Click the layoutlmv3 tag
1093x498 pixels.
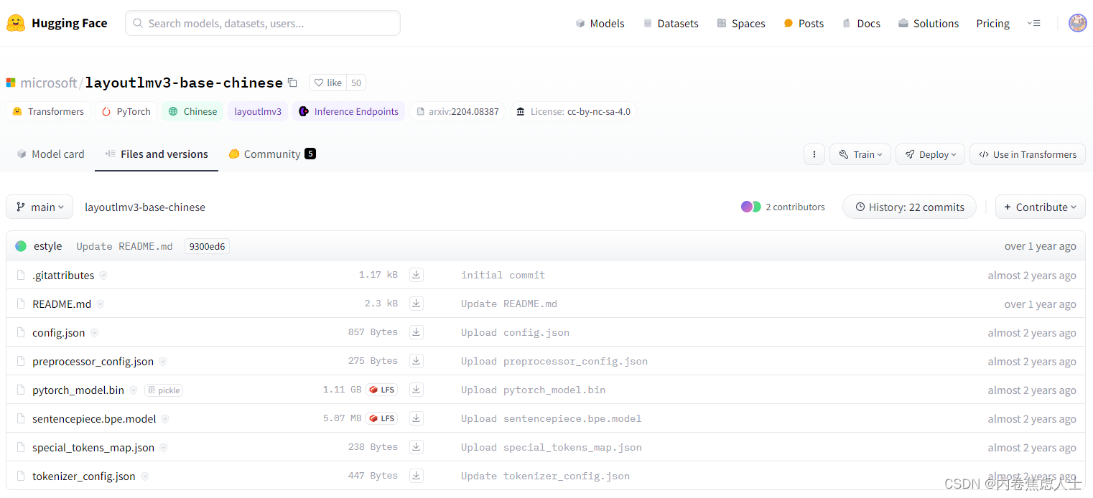pyautogui.click(x=258, y=111)
